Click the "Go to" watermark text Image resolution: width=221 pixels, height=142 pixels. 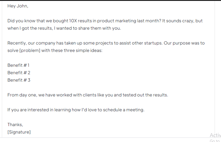pyautogui.click(x=215, y=140)
